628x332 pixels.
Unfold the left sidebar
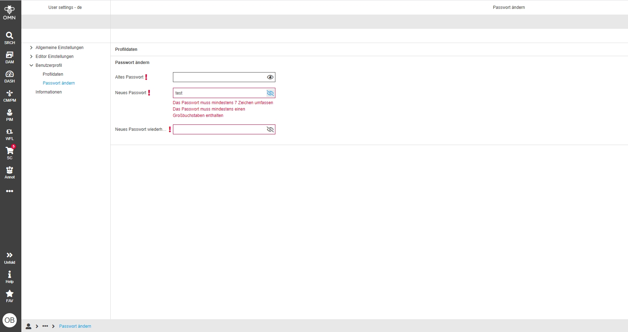click(x=10, y=258)
